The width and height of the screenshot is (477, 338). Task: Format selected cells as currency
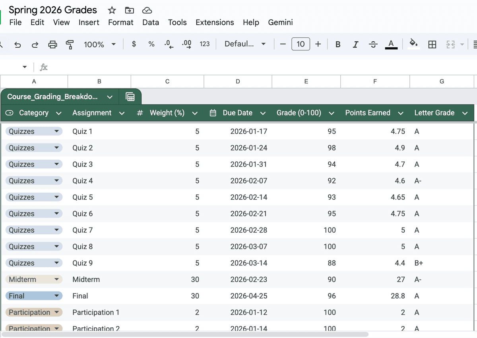click(x=134, y=44)
